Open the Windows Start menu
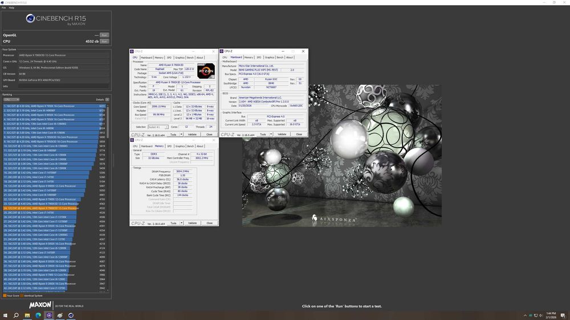 click(x=5, y=315)
